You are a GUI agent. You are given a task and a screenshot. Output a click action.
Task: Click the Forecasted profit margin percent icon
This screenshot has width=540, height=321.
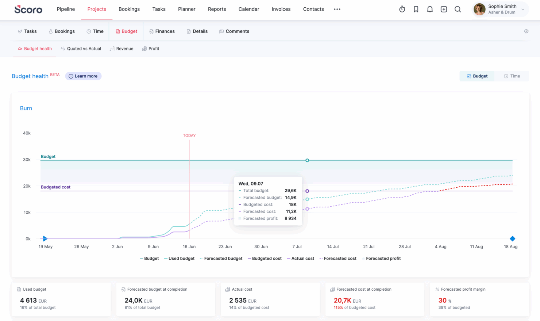point(437,289)
